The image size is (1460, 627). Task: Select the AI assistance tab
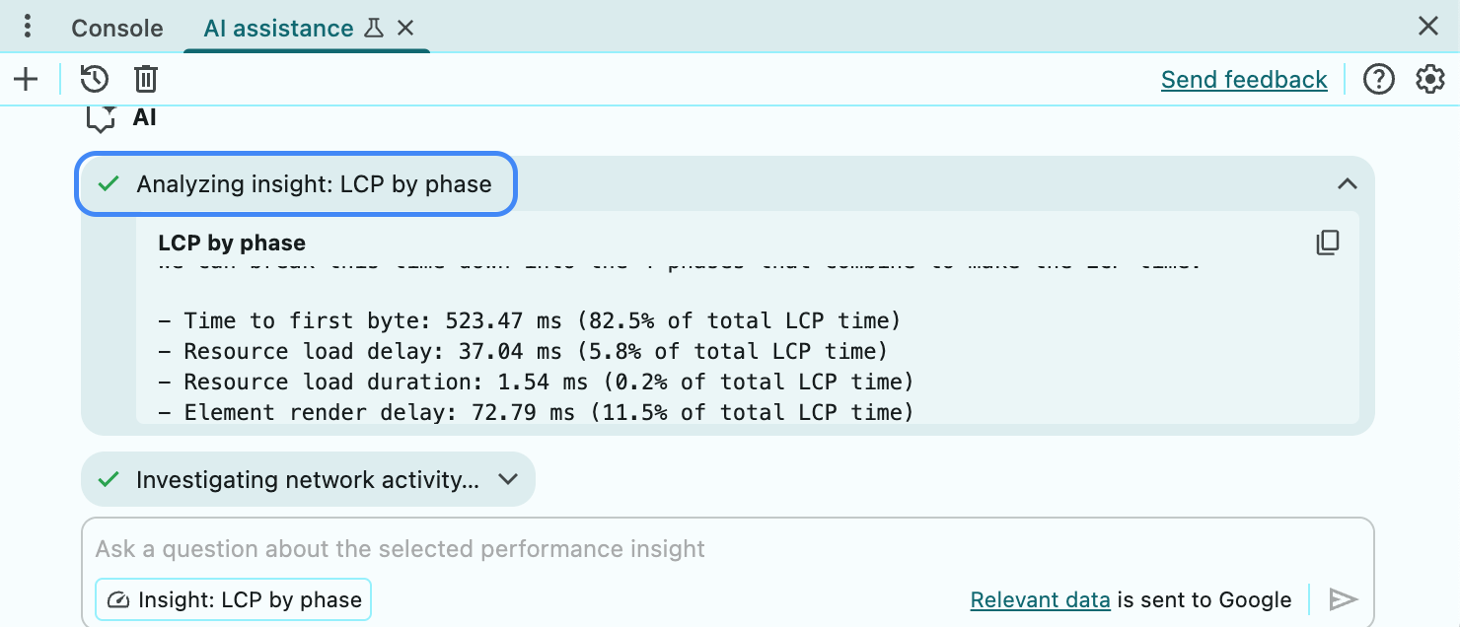[276, 28]
